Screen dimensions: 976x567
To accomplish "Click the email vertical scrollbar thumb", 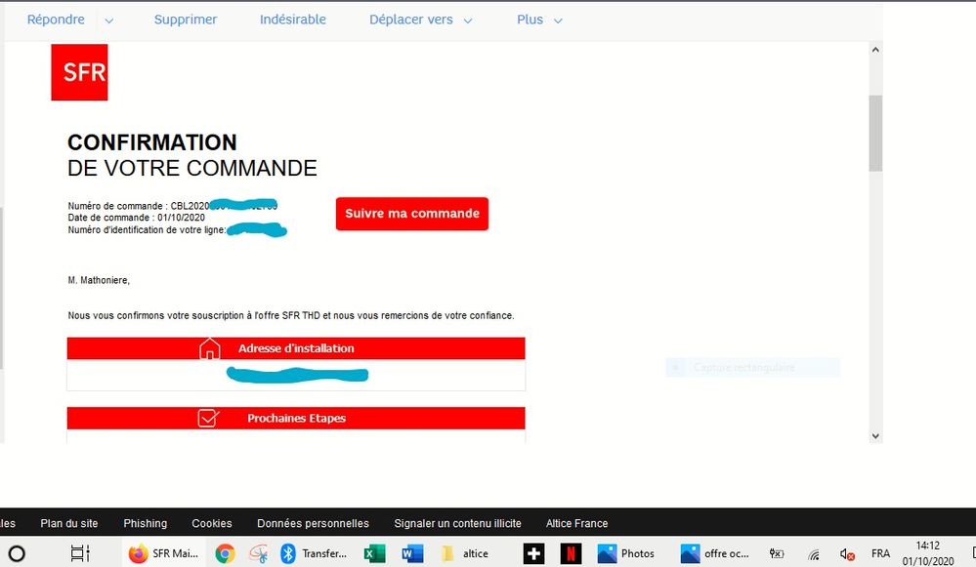I will [875, 132].
